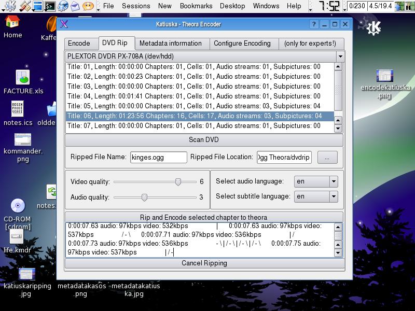Click the output log scrollbar top up arrow
This screenshot has width=415, height=311.
(x=338, y=227)
